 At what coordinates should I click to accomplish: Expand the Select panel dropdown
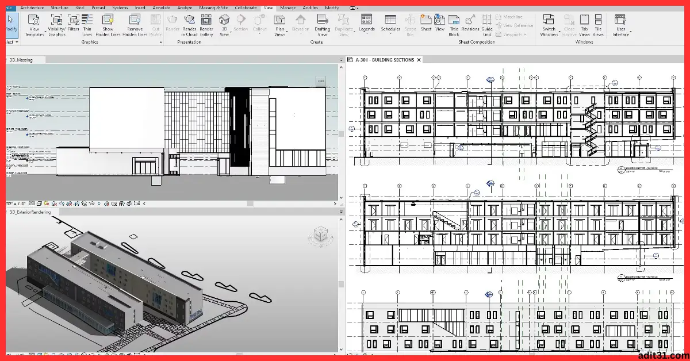[x=17, y=42]
